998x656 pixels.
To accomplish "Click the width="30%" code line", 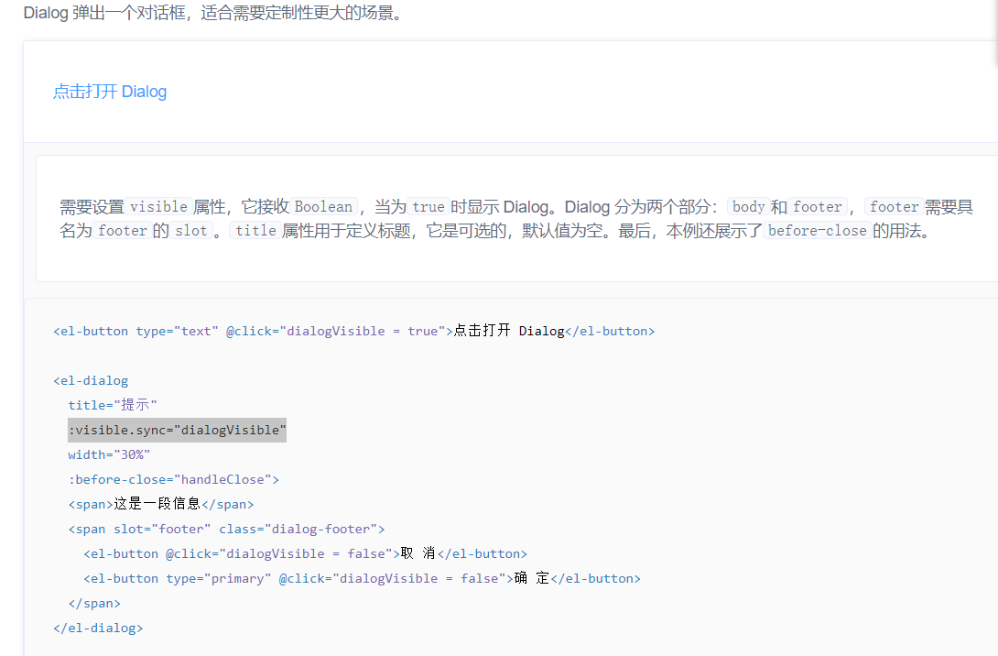I will 109,454.
